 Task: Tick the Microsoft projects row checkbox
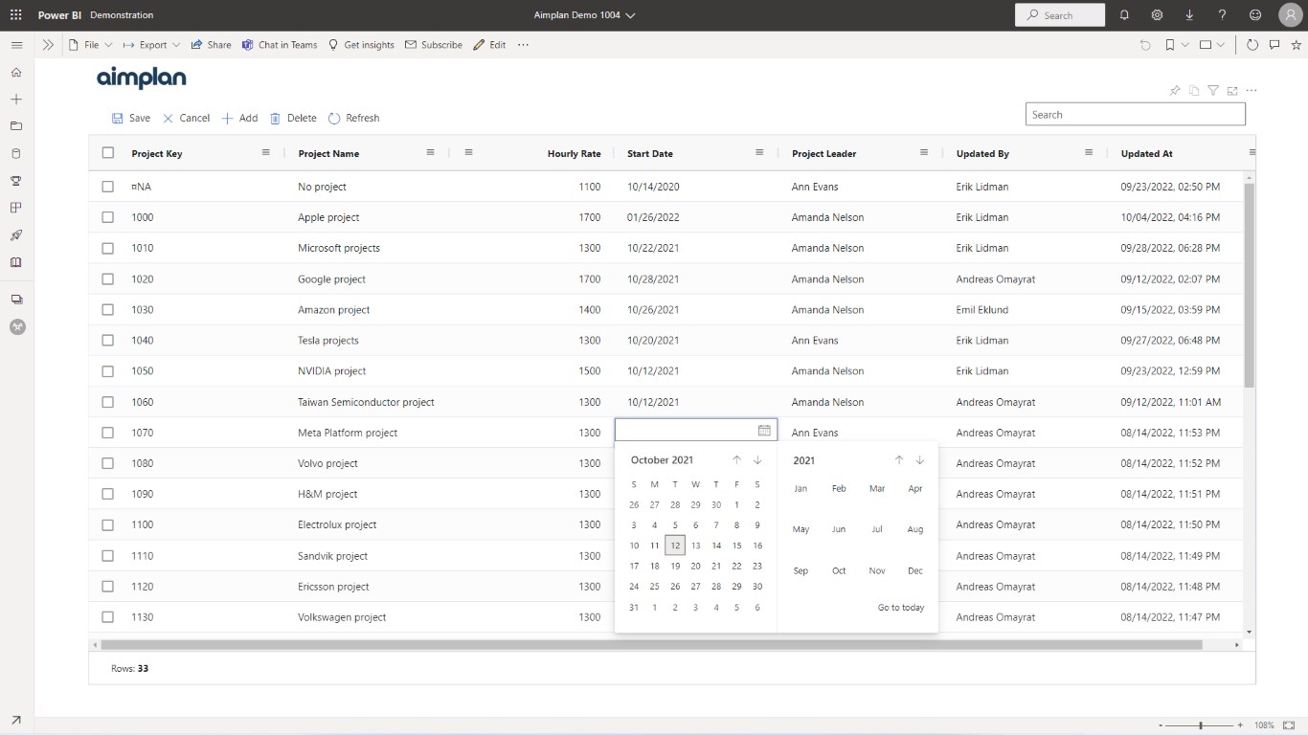point(108,248)
